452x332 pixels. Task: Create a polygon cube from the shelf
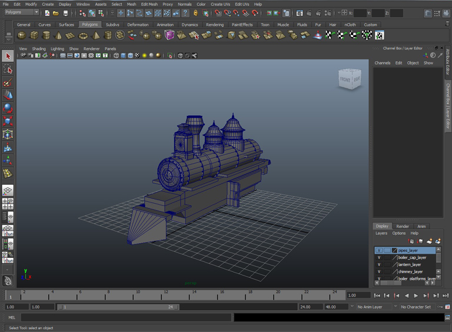pos(34,35)
